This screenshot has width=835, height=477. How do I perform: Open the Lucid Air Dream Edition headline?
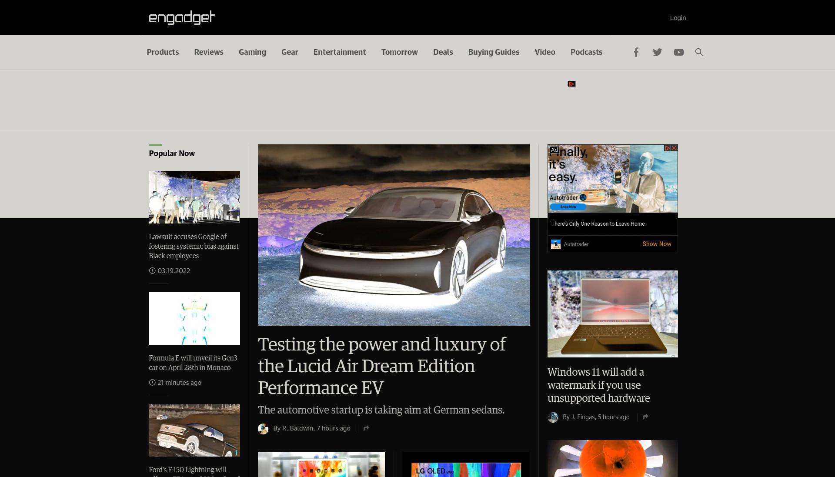point(382,366)
